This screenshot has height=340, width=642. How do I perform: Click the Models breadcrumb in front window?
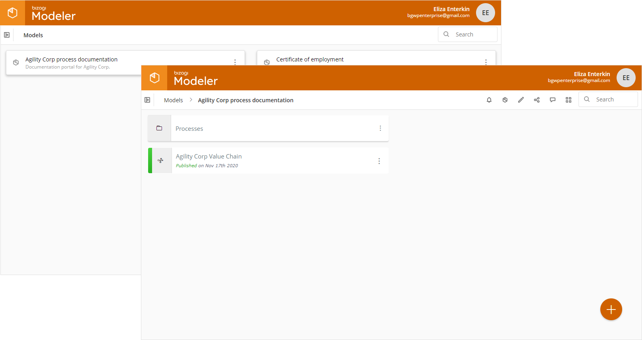click(x=174, y=100)
